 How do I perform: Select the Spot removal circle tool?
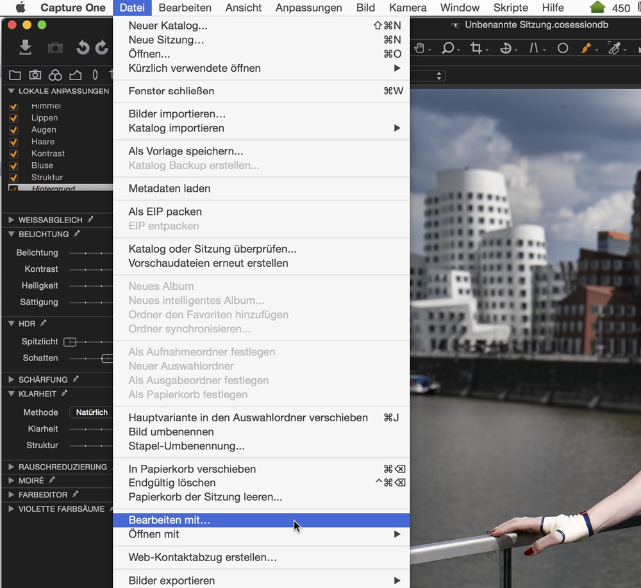563,49
